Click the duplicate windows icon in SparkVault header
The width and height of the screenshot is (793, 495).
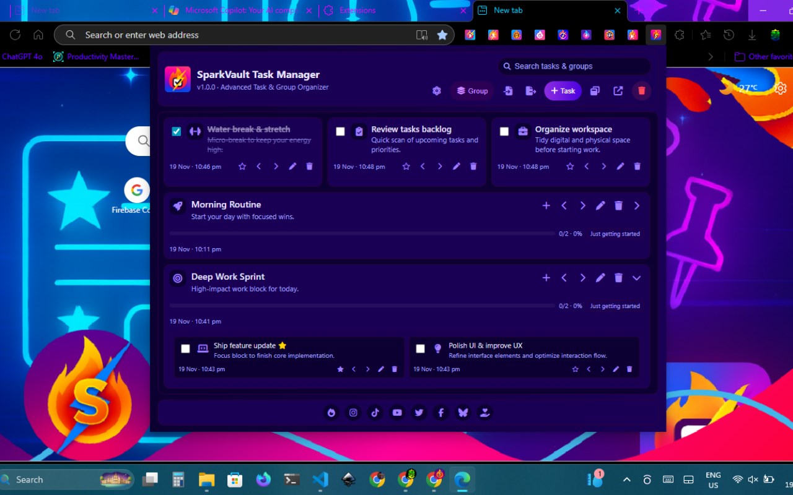[x=595, y=91]
